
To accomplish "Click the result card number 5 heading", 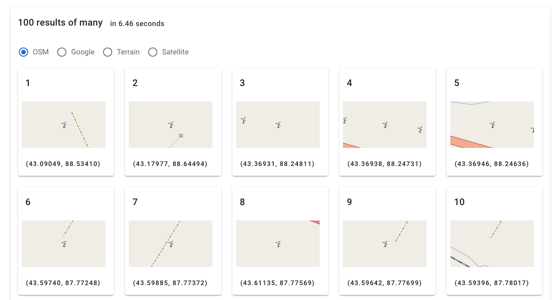I will (x=457, y=83).
